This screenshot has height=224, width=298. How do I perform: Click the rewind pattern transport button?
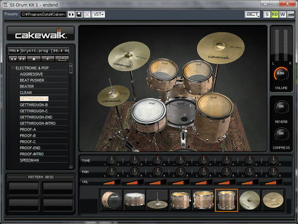click(x=13, y=59)
